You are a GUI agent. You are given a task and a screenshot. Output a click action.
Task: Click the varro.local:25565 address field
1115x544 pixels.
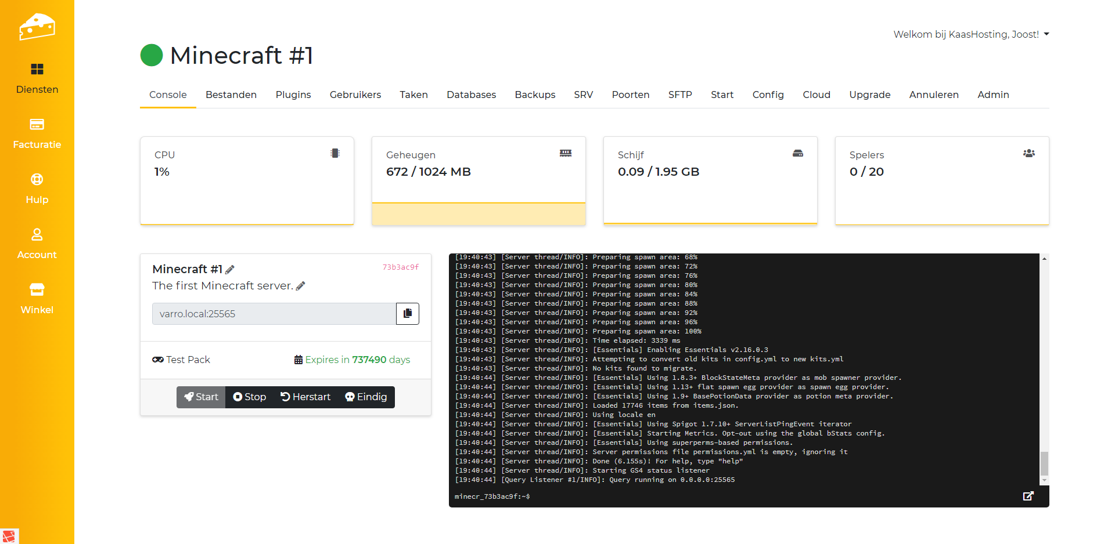coord(274,314)
